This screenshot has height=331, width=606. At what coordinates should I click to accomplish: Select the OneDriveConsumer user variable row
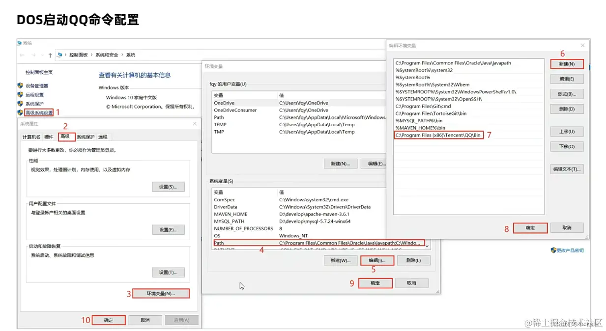pyautogui.click(x=298, y=110)
